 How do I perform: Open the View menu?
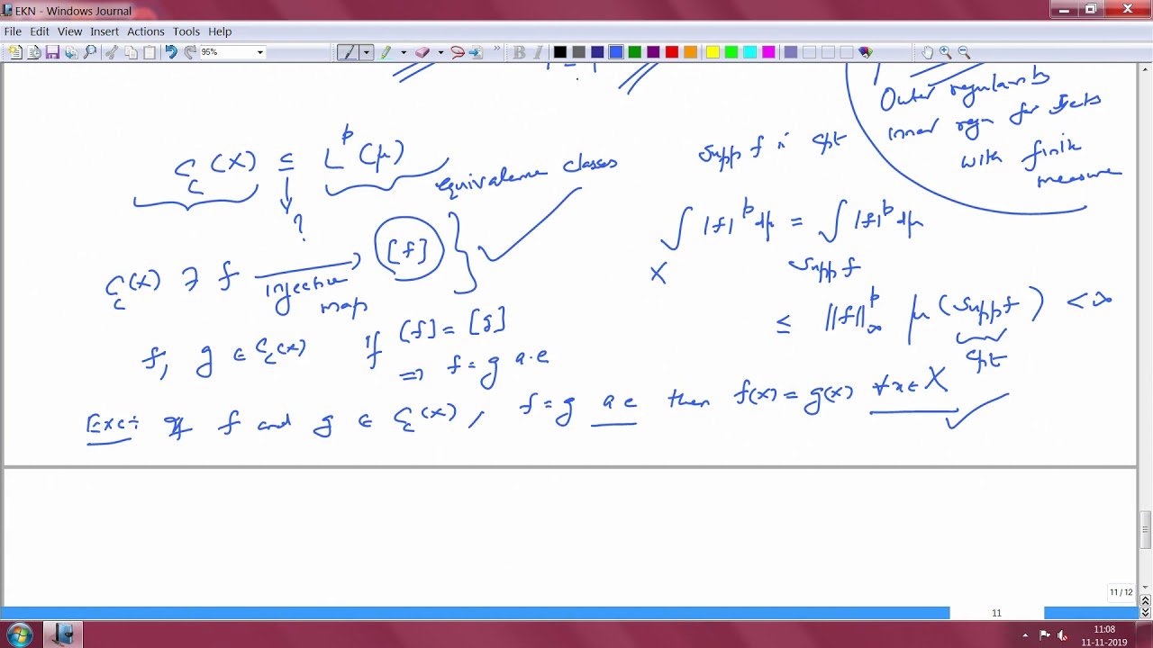69,31
